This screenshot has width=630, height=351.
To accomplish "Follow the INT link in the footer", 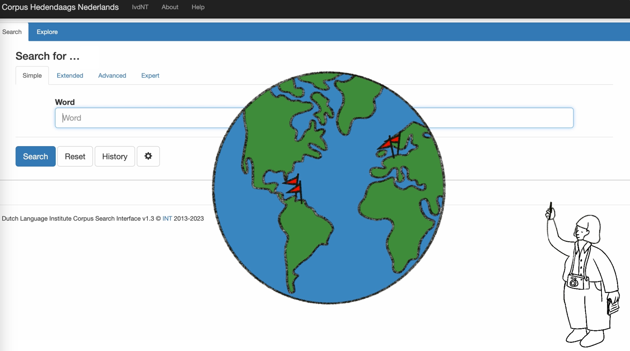I will pyautogui.click(x=167, y=219).
